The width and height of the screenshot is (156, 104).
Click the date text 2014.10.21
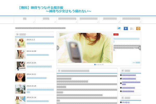[31, 74]
